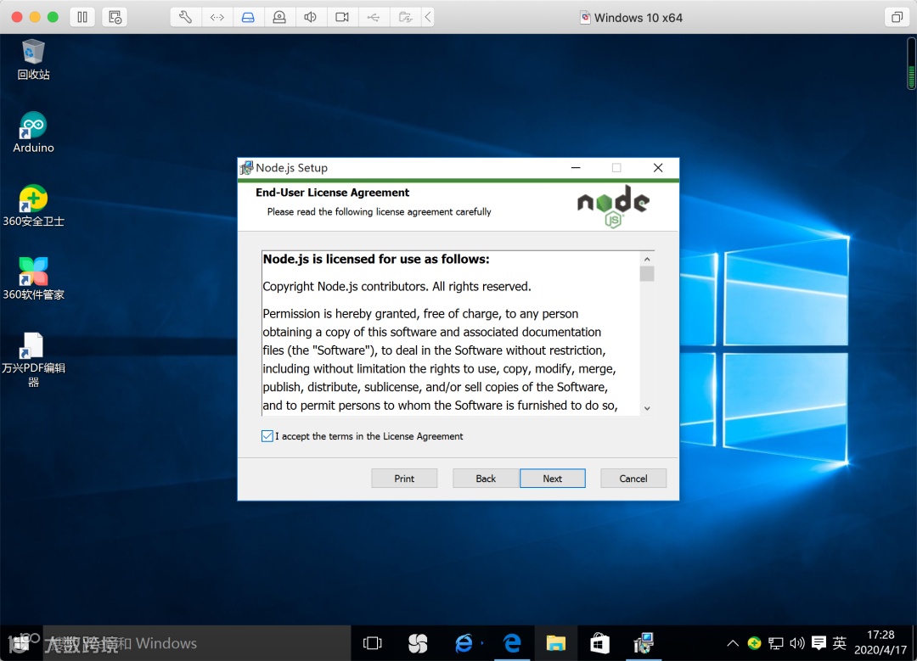Open the Recycle Bin desktop icon

pyautogui.click(x=33, y=59)
